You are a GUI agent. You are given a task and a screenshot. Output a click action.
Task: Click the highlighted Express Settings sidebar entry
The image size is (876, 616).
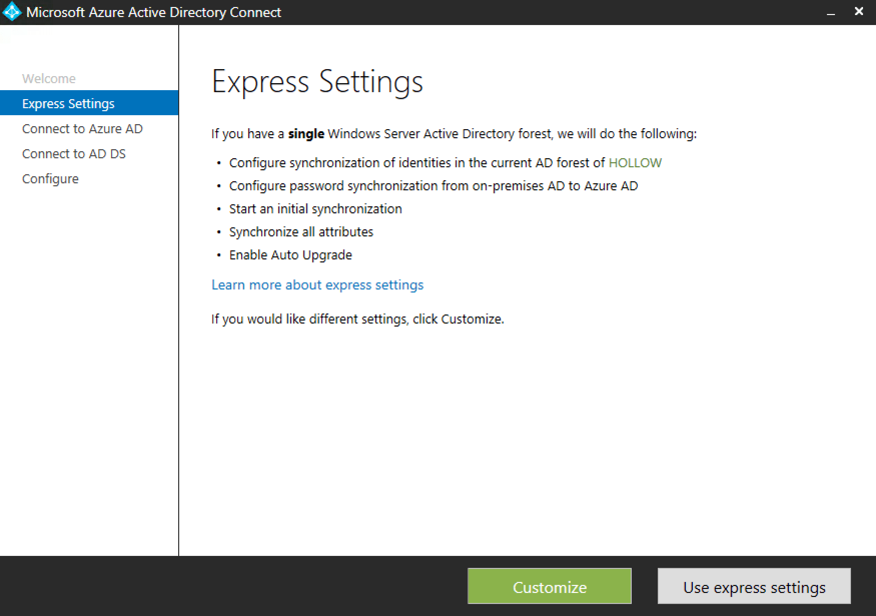point(68,103)
